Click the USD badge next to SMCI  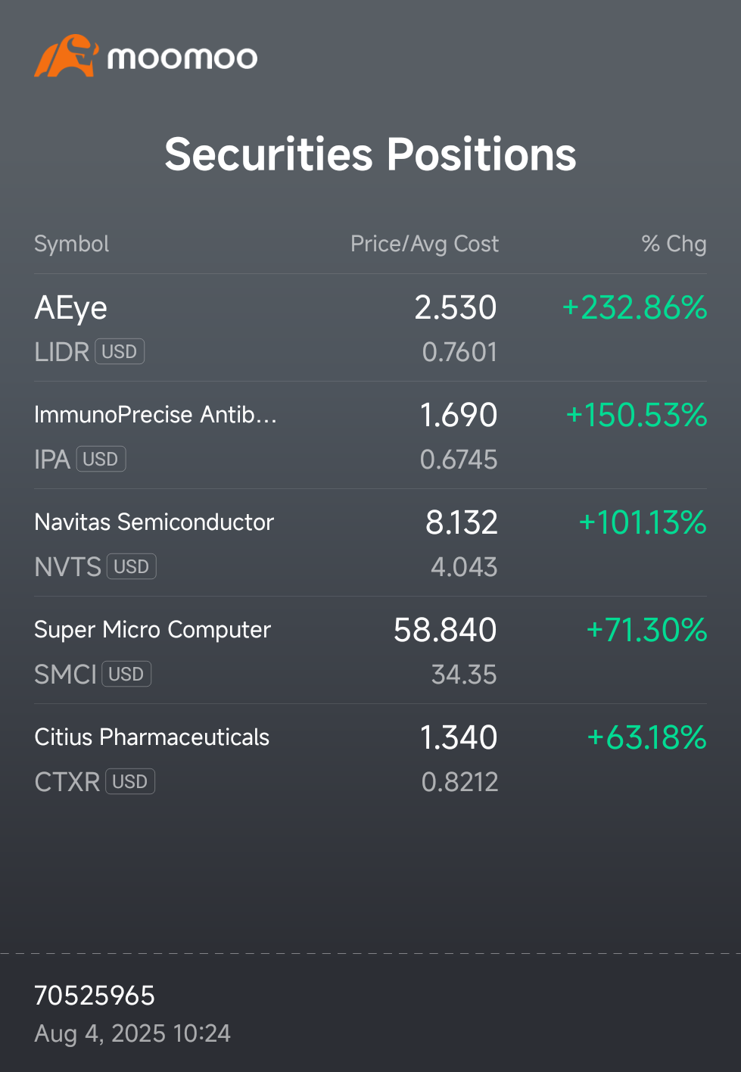pyautogui.click(x=126, y=675)
